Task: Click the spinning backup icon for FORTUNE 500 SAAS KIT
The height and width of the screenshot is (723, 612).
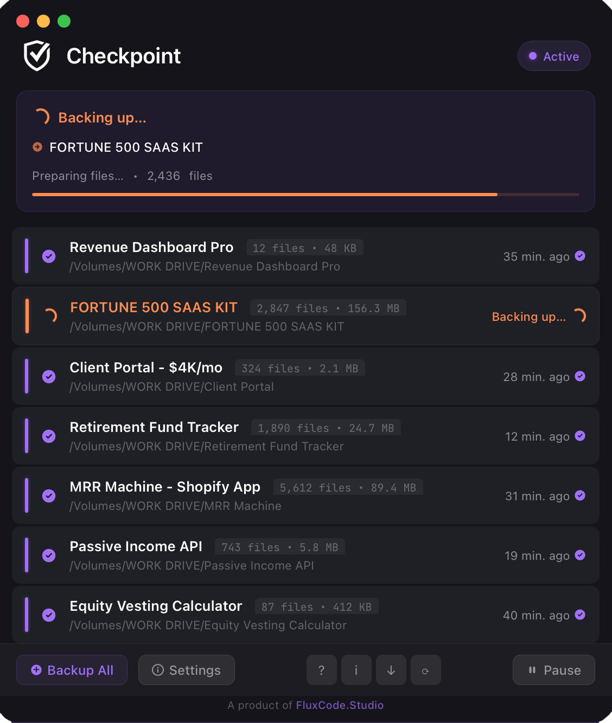Action: 49,316
